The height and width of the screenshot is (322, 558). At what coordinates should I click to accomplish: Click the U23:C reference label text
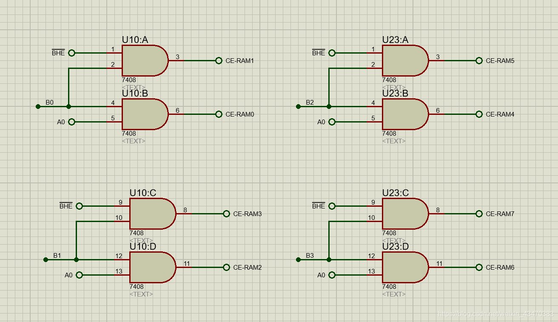(396, 193)
